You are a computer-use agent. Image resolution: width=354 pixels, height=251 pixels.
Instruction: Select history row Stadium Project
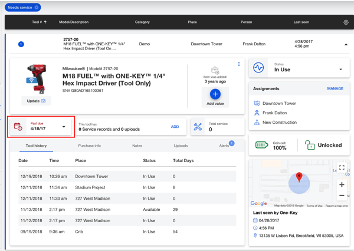pos(127,187)
